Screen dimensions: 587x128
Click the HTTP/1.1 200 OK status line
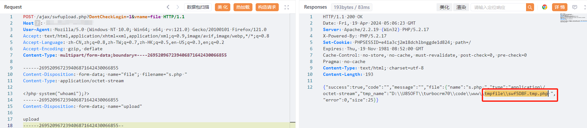[x=343, y=17]
